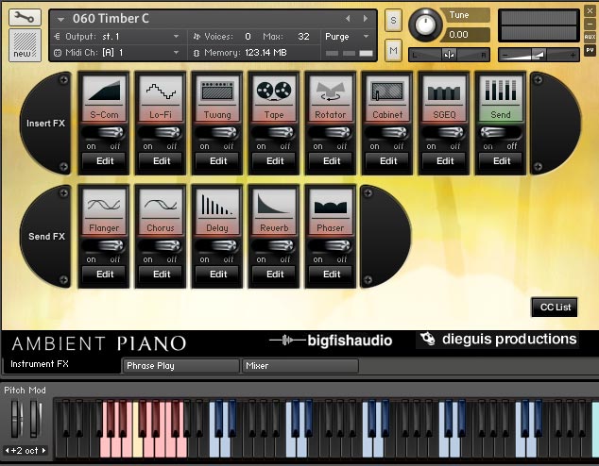Screen dimensions: 599x466
Task: Click the AUX button in header
Action: 590,37
